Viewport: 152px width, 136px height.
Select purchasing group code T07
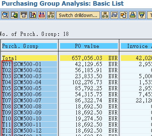(x=7, y=100)
